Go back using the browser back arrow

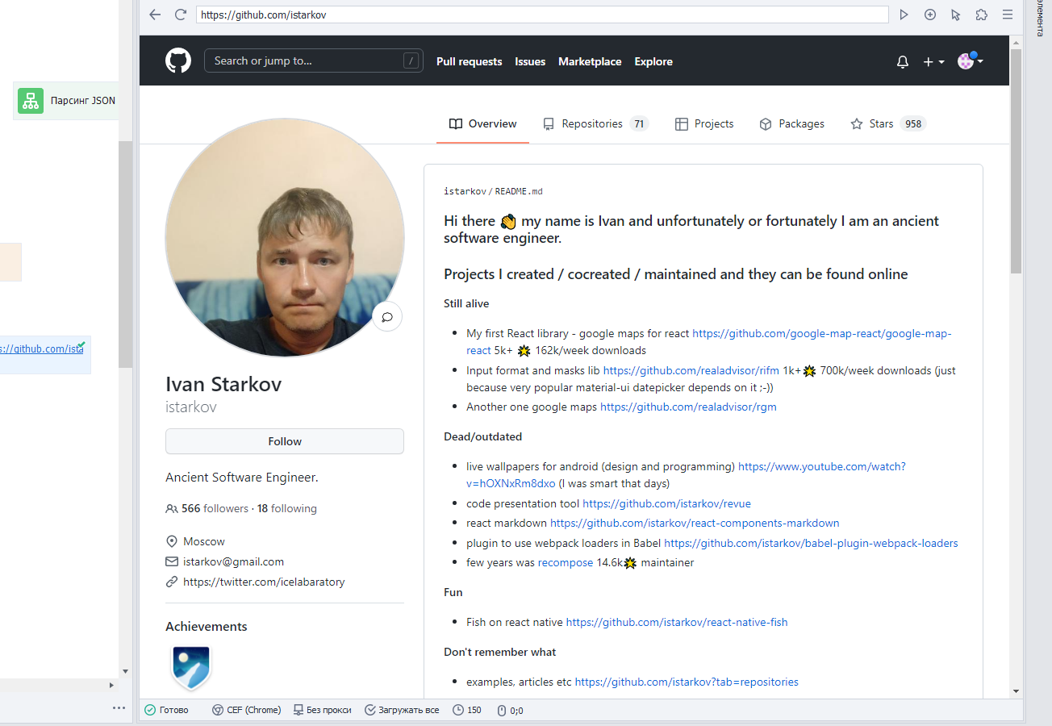click(155, 15)
